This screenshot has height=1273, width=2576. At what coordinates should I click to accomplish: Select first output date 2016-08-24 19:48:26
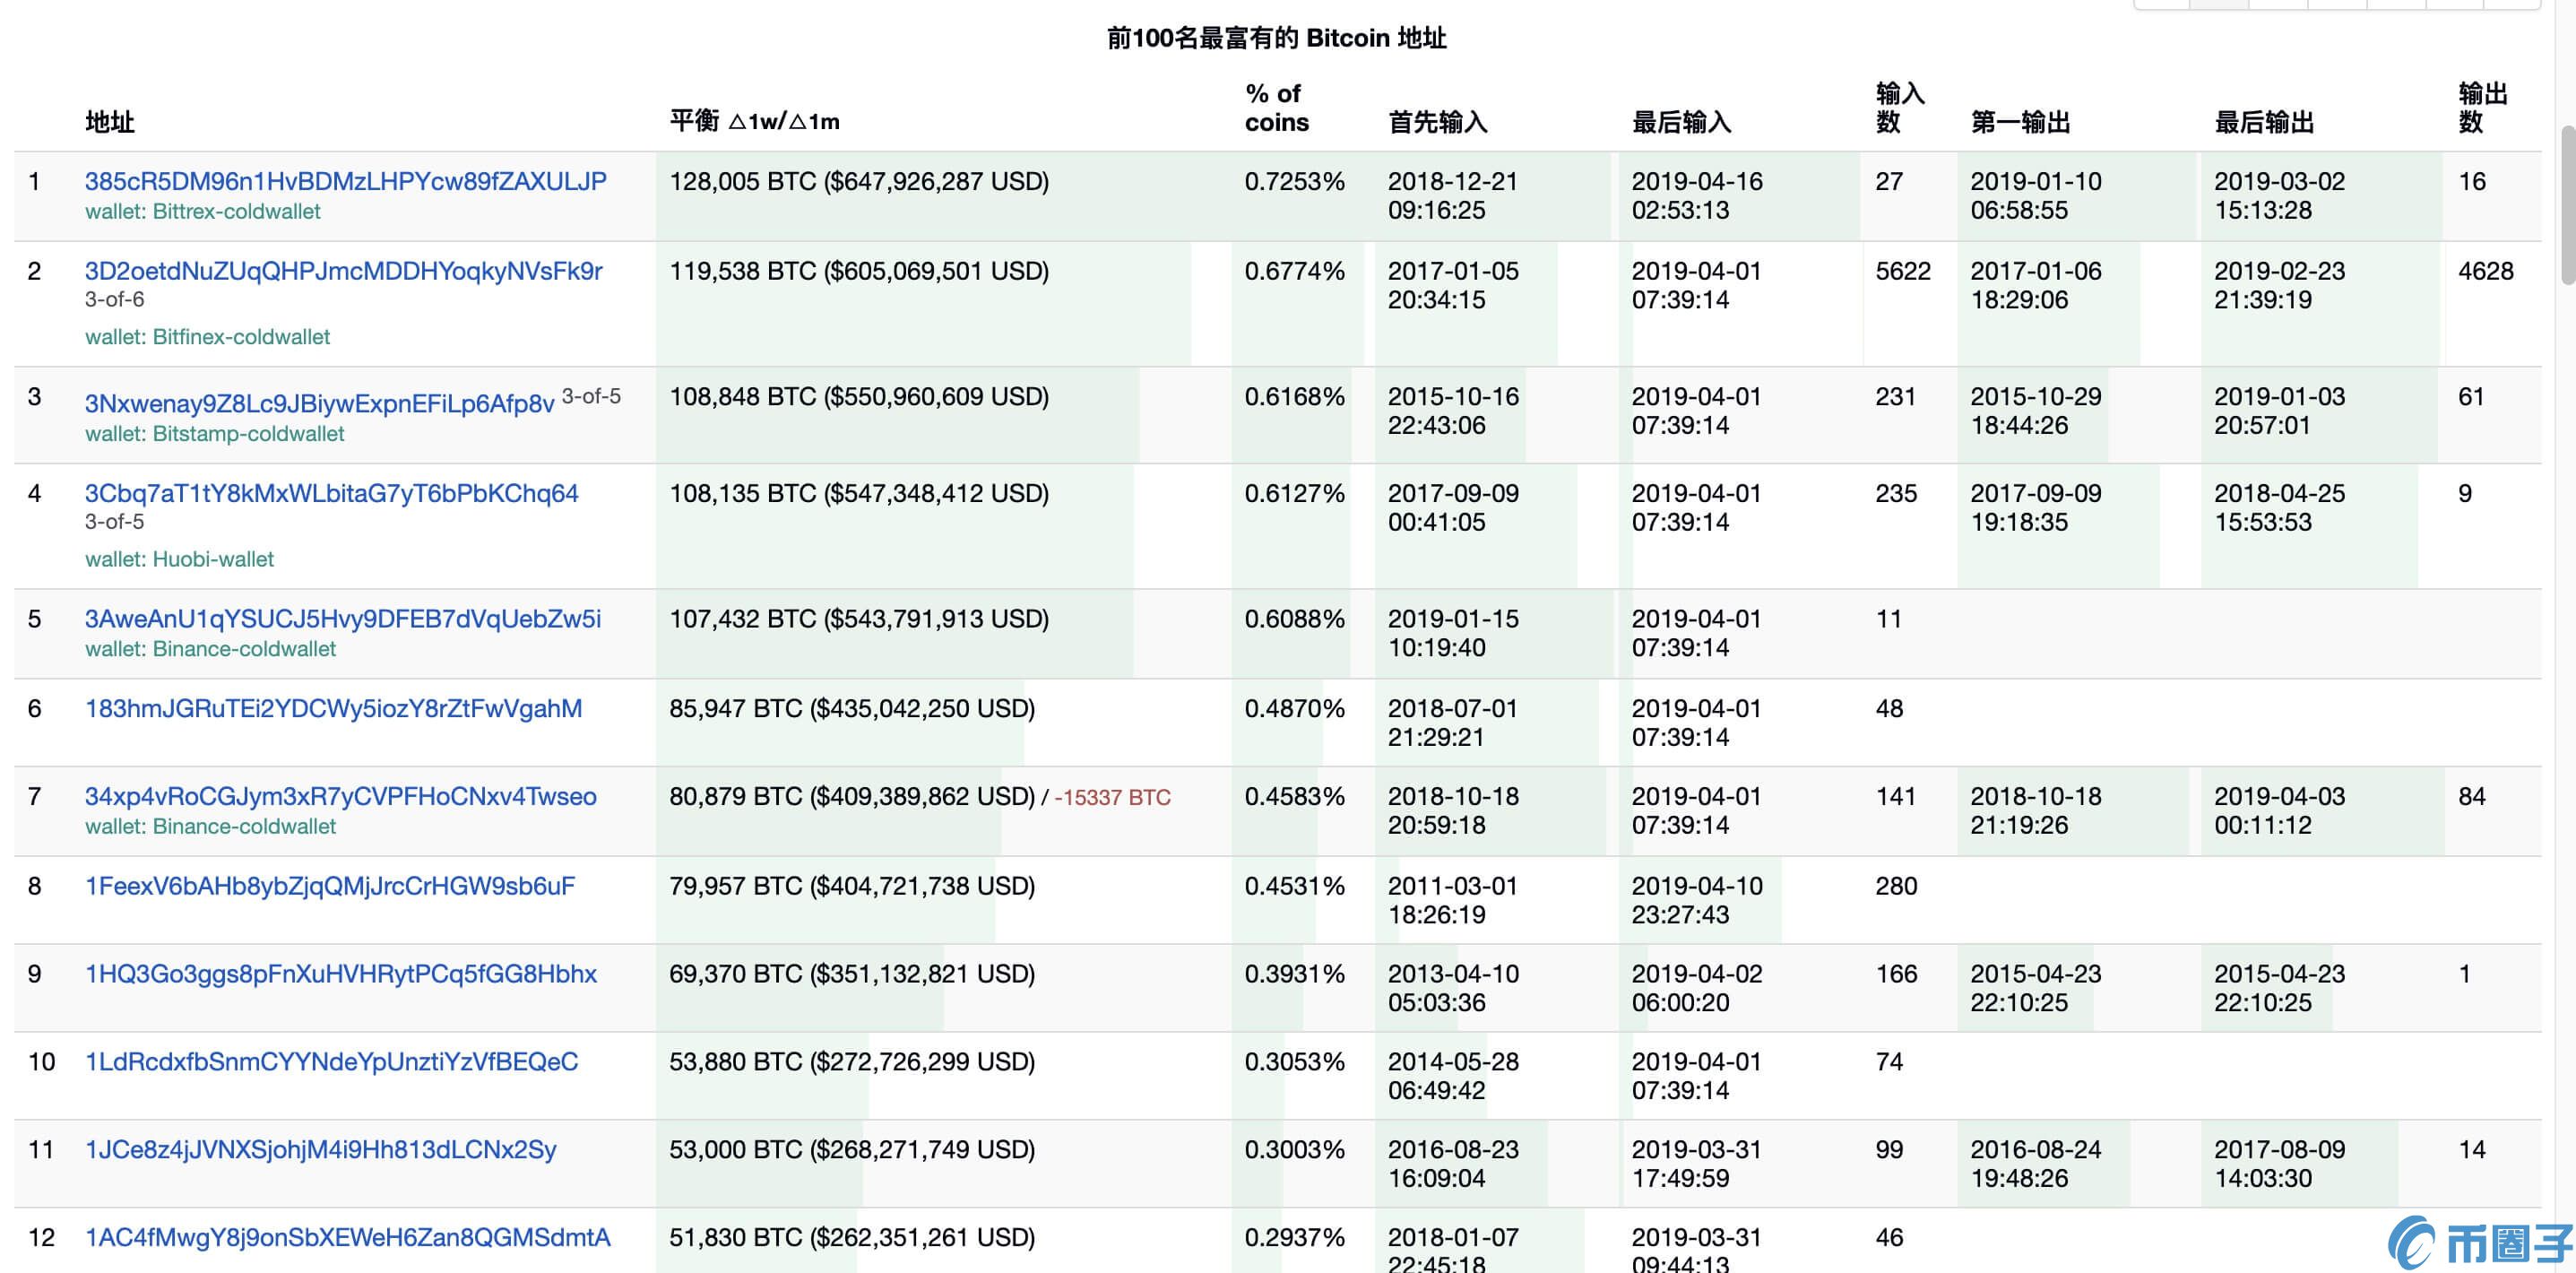tap(2036, 1164)
